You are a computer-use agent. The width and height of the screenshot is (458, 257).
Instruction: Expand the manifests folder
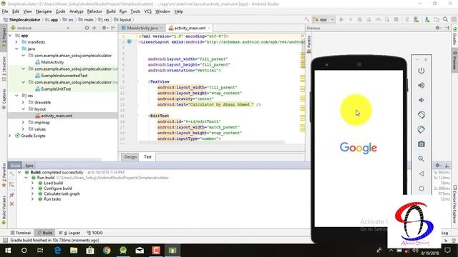pyautogui.click(x=16, y=42)
